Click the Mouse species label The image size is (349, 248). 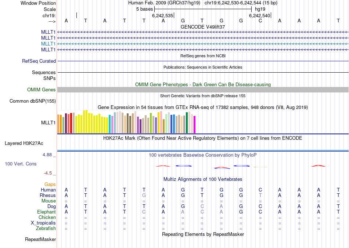[48, 201]
